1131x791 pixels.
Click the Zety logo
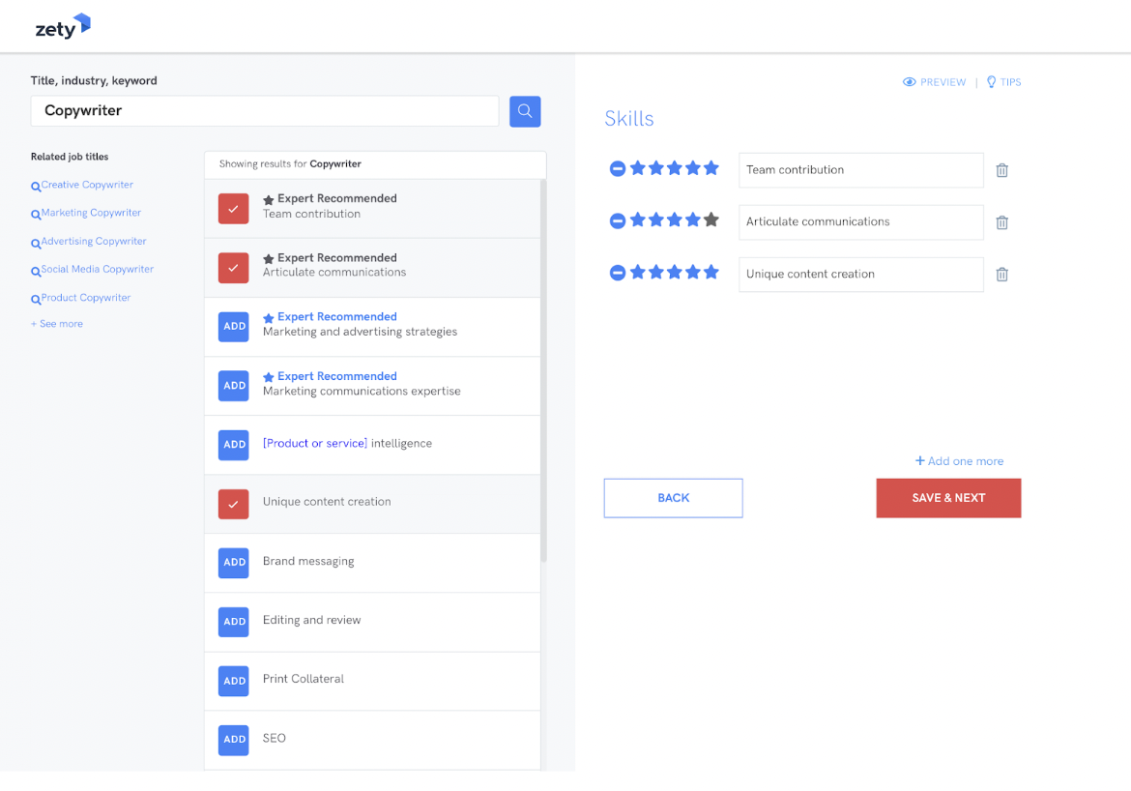pos(63,27)
